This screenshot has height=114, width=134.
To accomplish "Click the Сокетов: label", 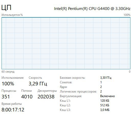I will tap(66, 82).
